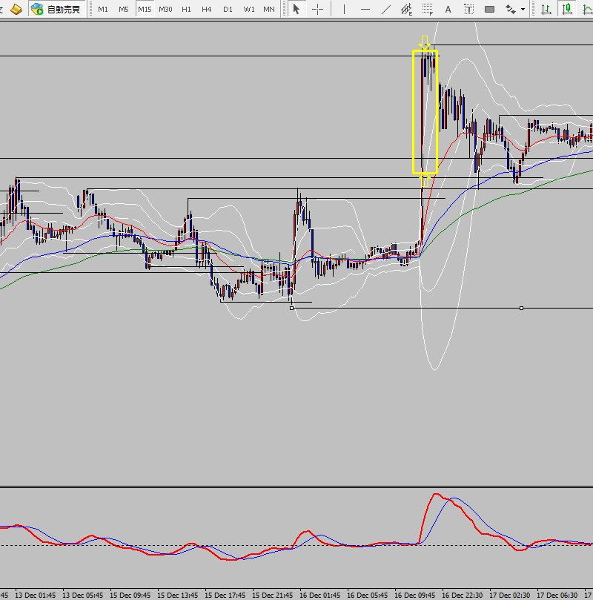The image size is (593, 600).
Task: Activate the crosshair tool
Action: click(317, 9)
